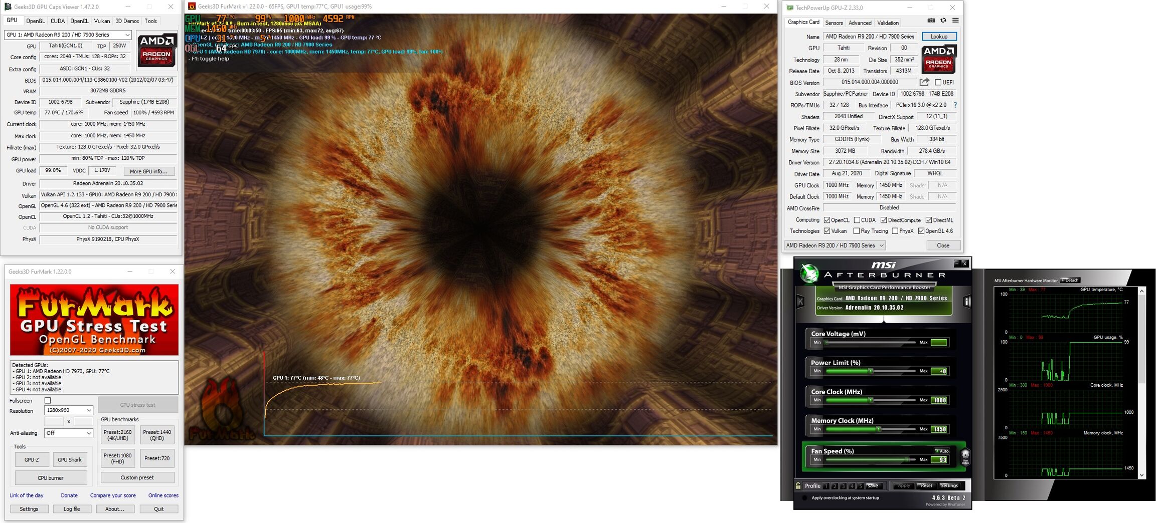The height and width of the screenshot is (523, 1158).
Task: Click the Reset button in Afterburner
Action: click(926, 485)
